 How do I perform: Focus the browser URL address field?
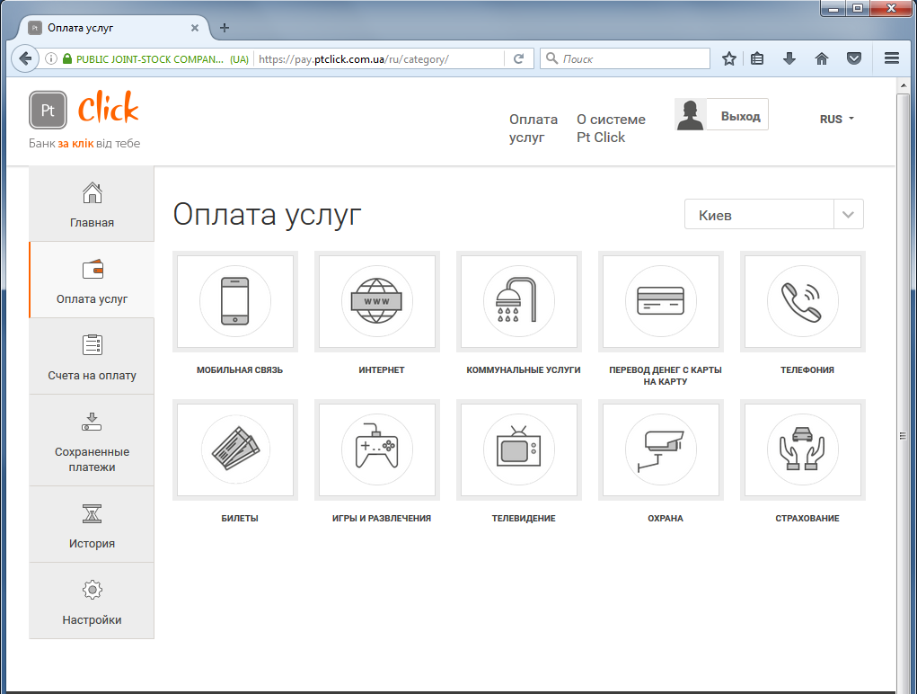pyautogui.click(x=379, y=58)
